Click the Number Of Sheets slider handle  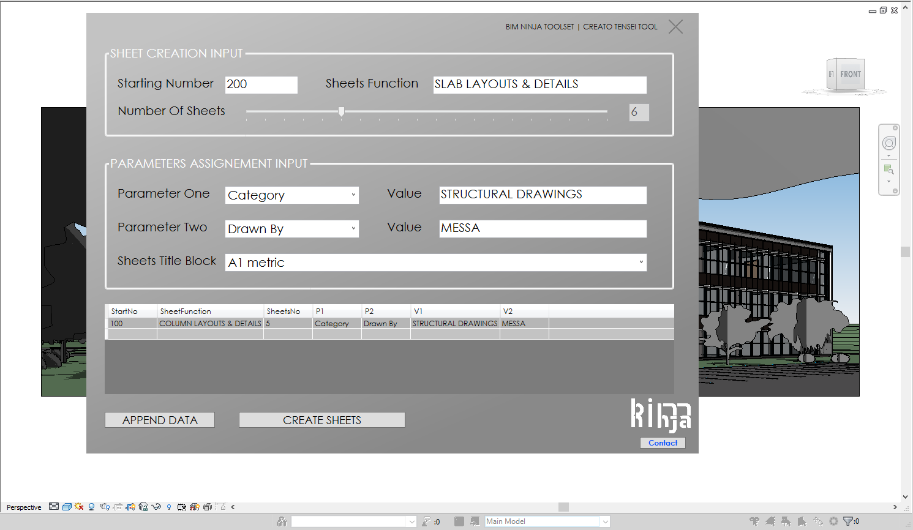coord(342,111)
